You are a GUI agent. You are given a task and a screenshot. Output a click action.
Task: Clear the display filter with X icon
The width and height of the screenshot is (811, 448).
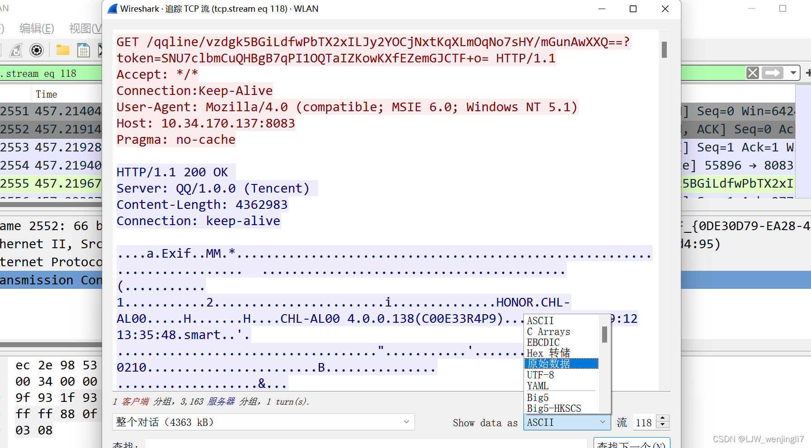coord(753,73)
